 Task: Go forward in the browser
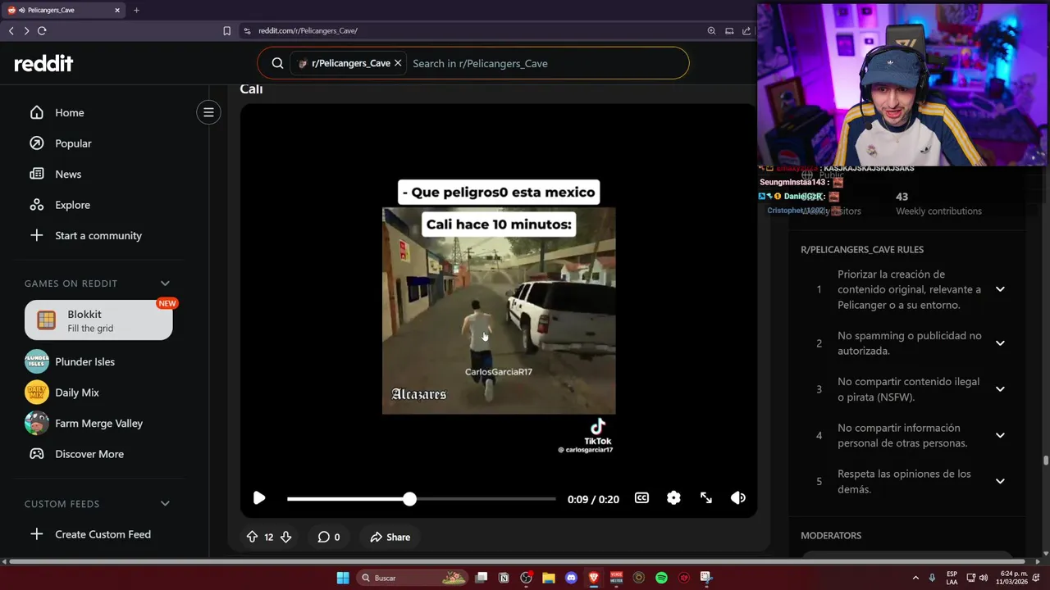(26, 30)
